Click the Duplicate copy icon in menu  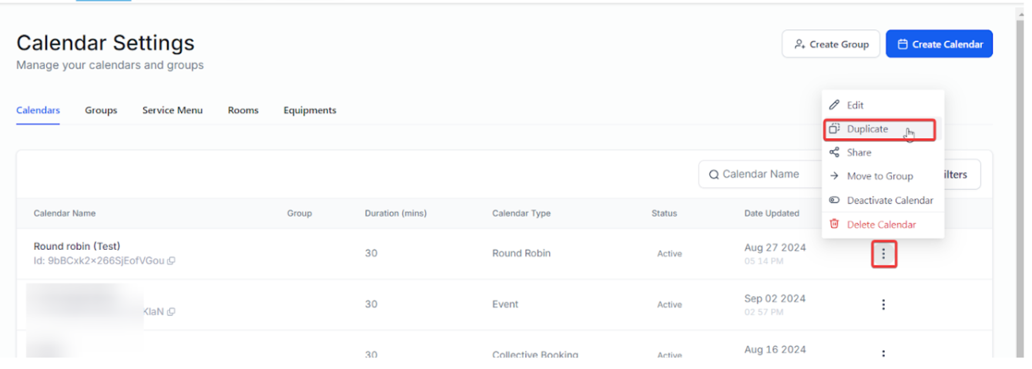click(x=834, y=129)
